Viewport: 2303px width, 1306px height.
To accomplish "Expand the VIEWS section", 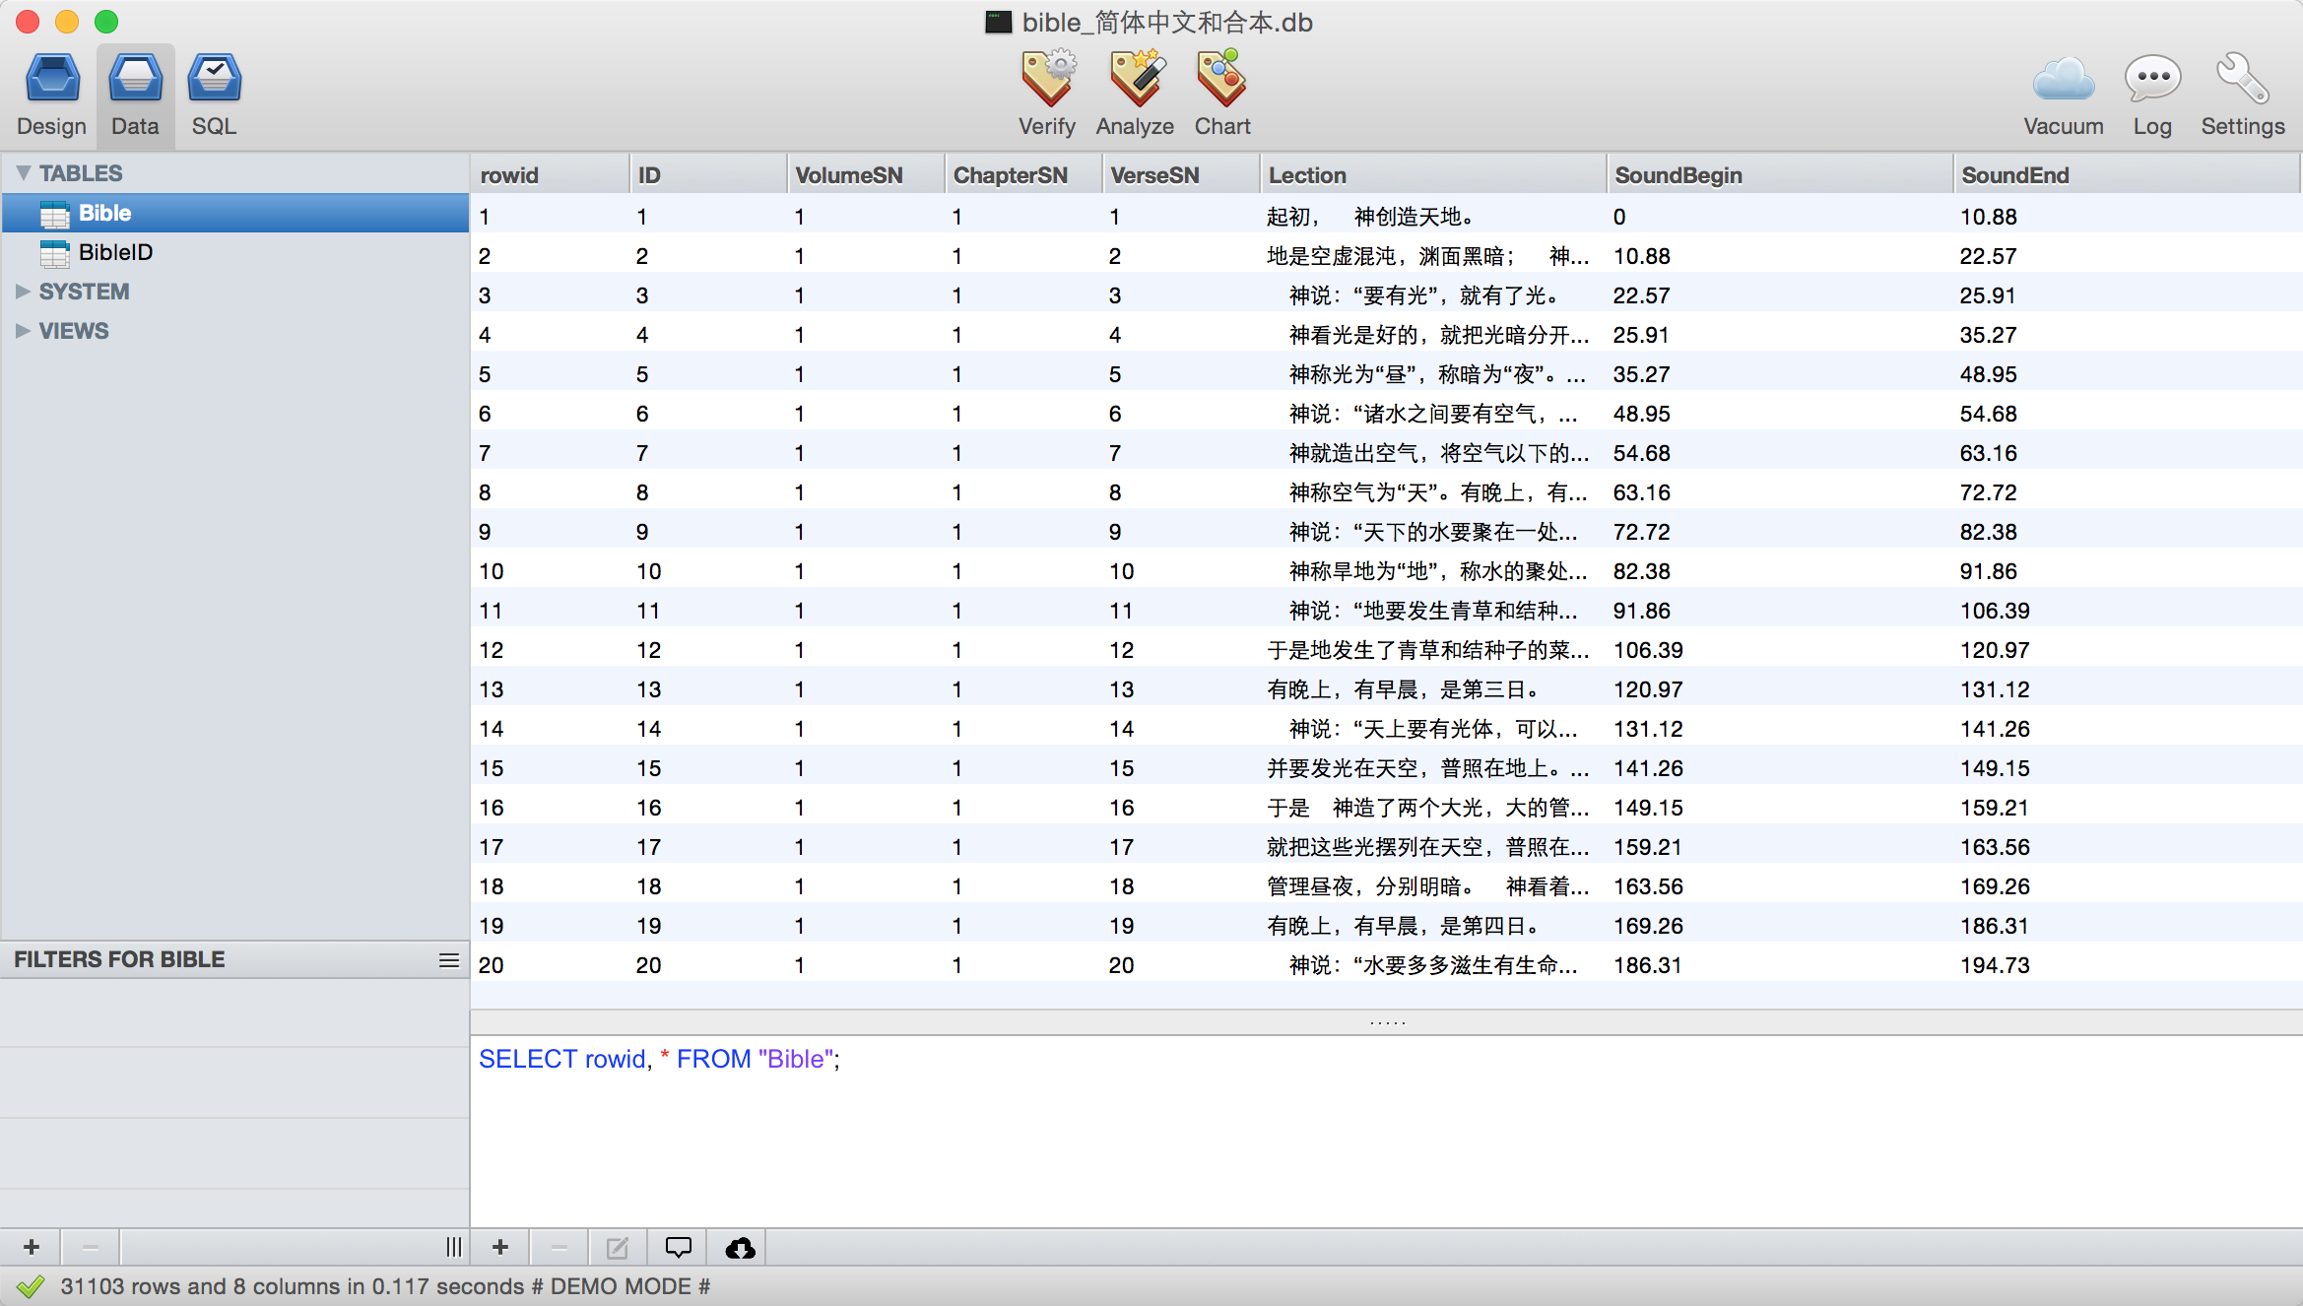I will 24,331.
